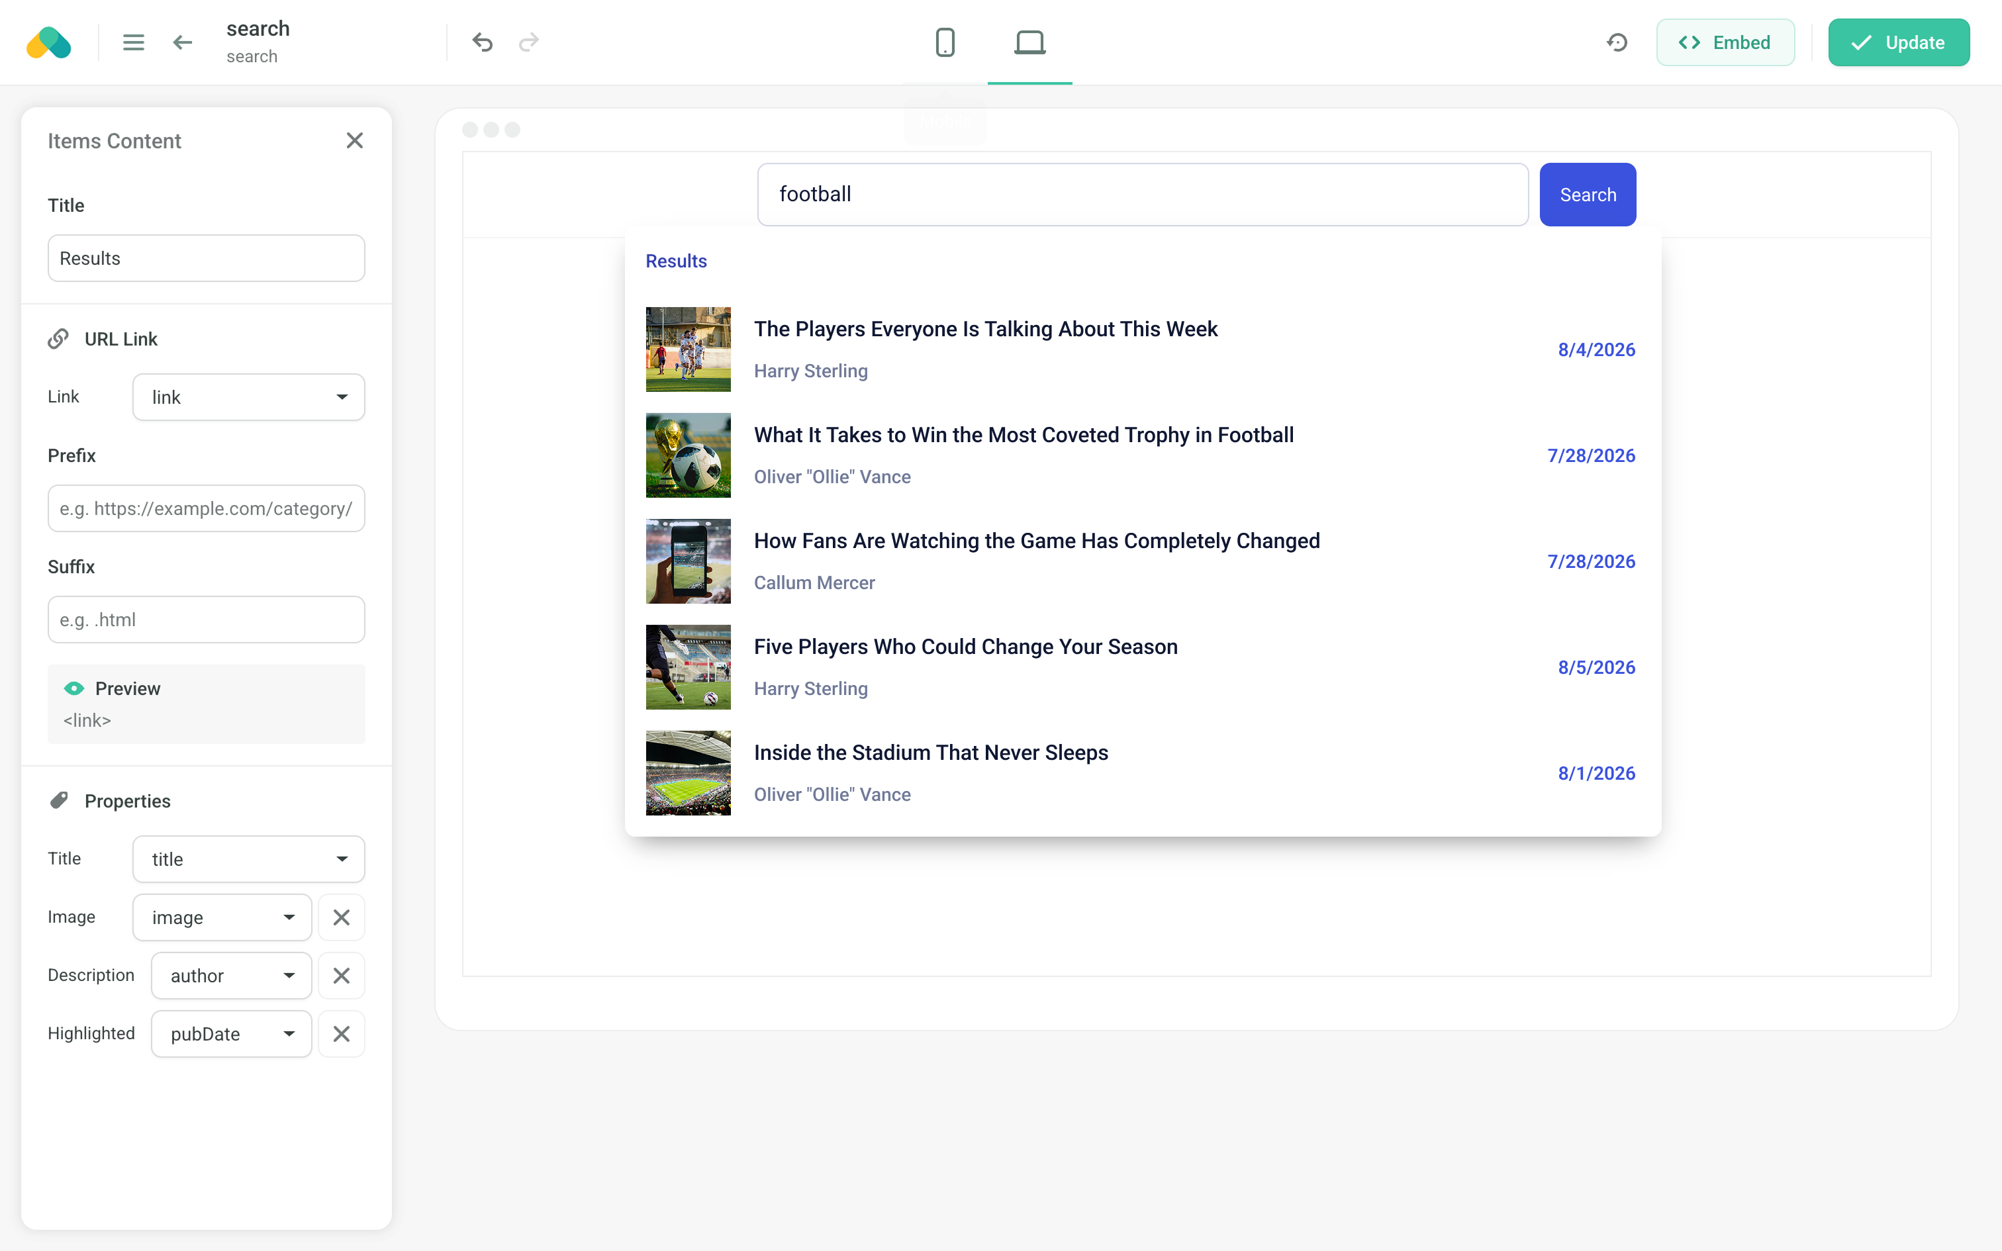
Task: Switch to desktop laptop preview
Action: (x=1030, y=42)
